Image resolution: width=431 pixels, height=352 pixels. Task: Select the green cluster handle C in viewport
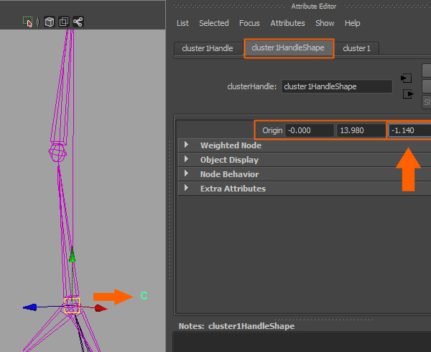[x=144, y=296]
